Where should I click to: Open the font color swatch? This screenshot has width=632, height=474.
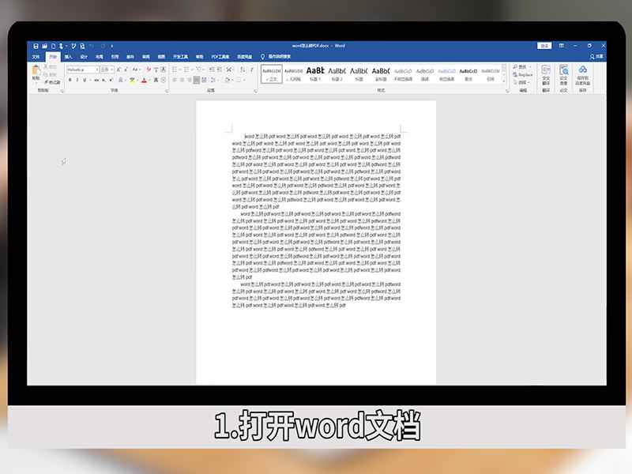[143, 79]
